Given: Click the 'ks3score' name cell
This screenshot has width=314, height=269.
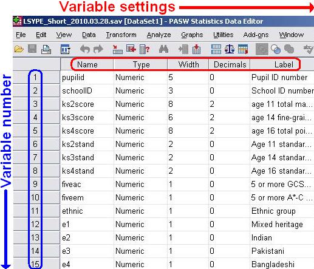Looking at the screenshot, I should click(x=87, y=117).
